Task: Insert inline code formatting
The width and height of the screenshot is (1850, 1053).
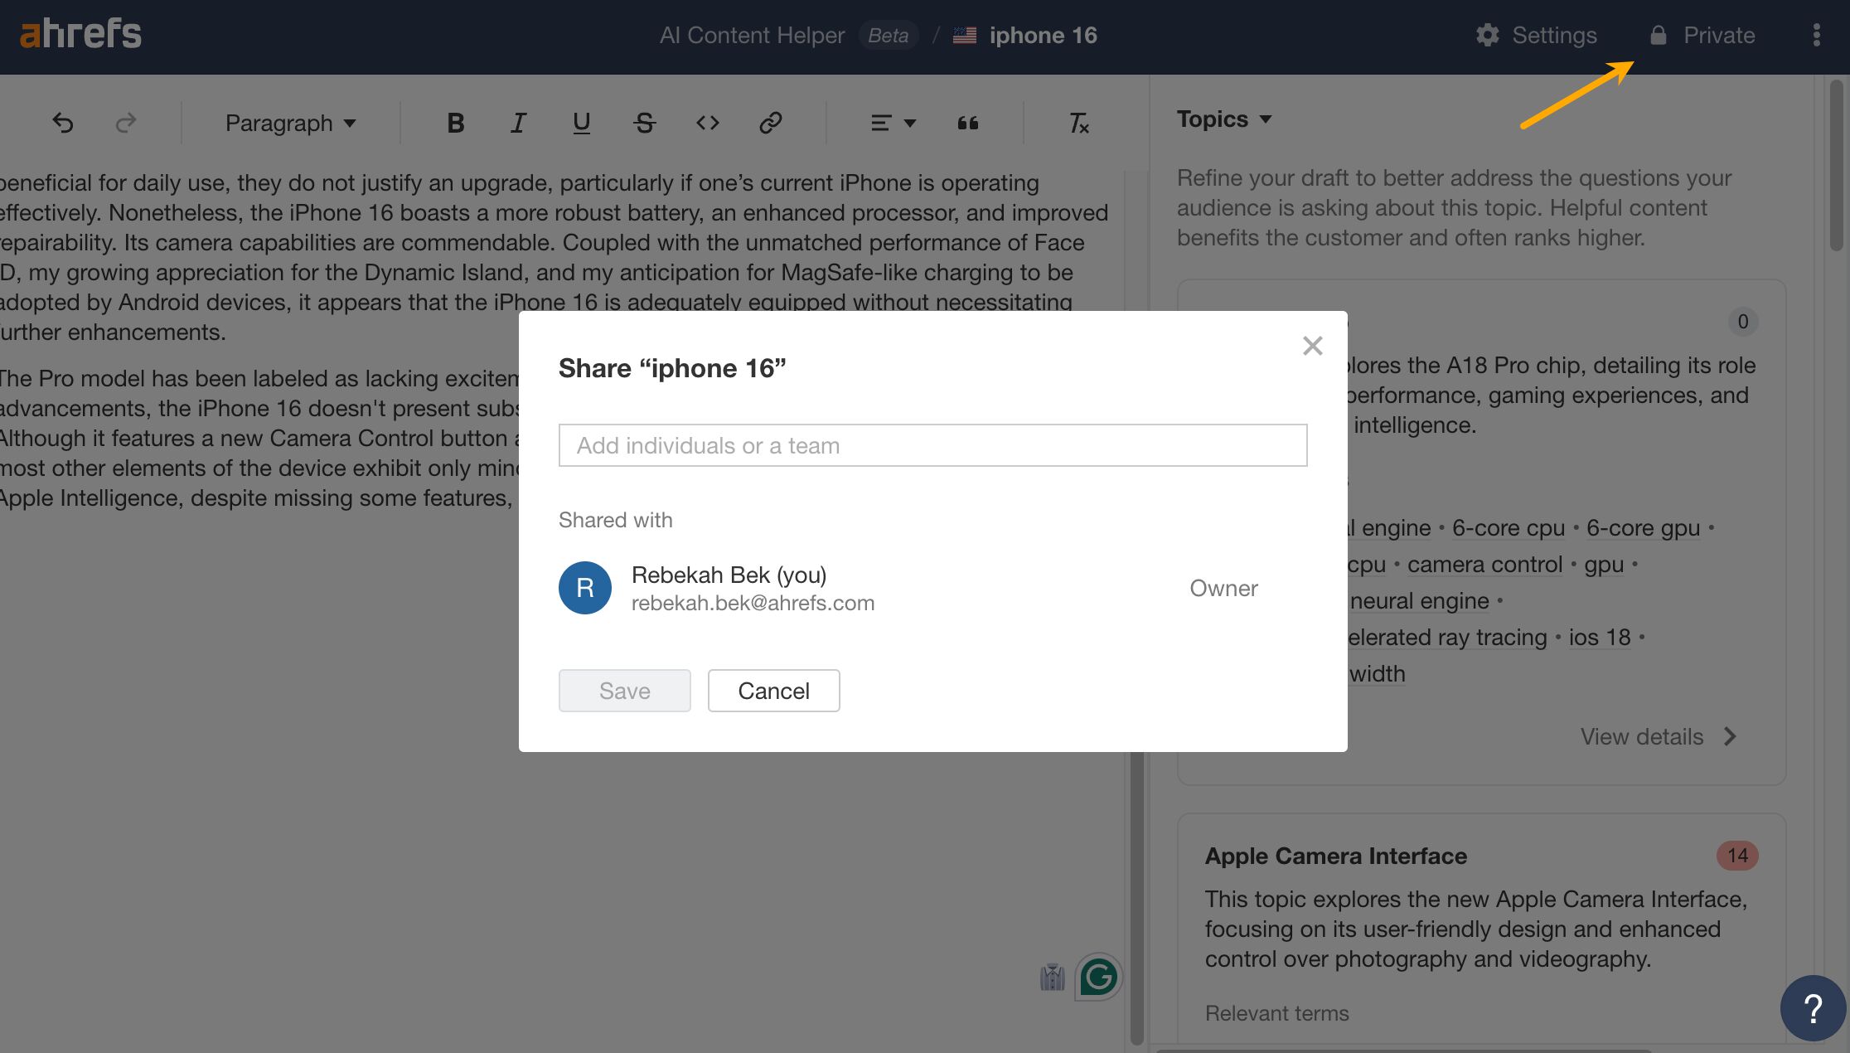Action: 707,123
